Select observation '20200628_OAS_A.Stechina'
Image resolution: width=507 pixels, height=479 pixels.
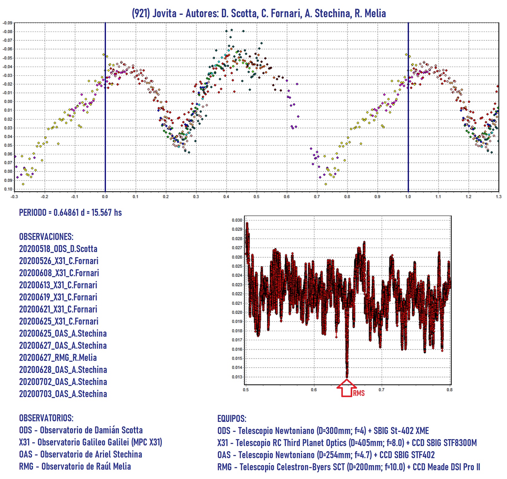tap(63, 370)
